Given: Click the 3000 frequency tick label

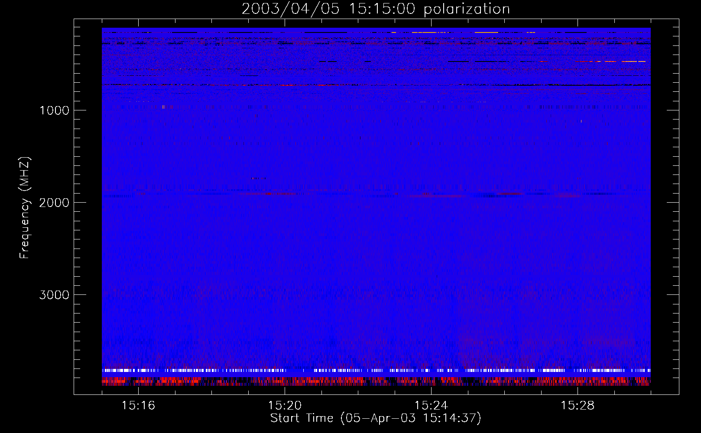Looking at the screenshot, I should pyautogui.click(x=54, y=295).
